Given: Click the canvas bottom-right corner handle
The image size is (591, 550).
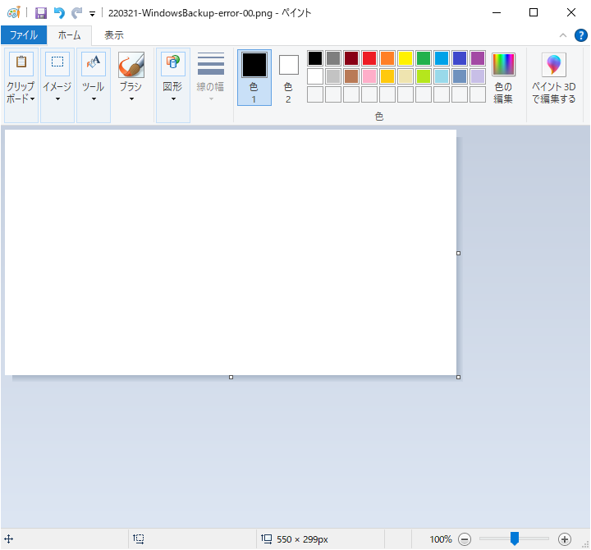Looking at the screenshot, I should click(x=458, y=377).
